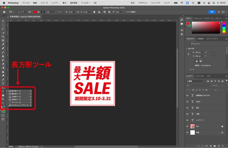Toggle the layer filter on/off switch

click(226, 81)
